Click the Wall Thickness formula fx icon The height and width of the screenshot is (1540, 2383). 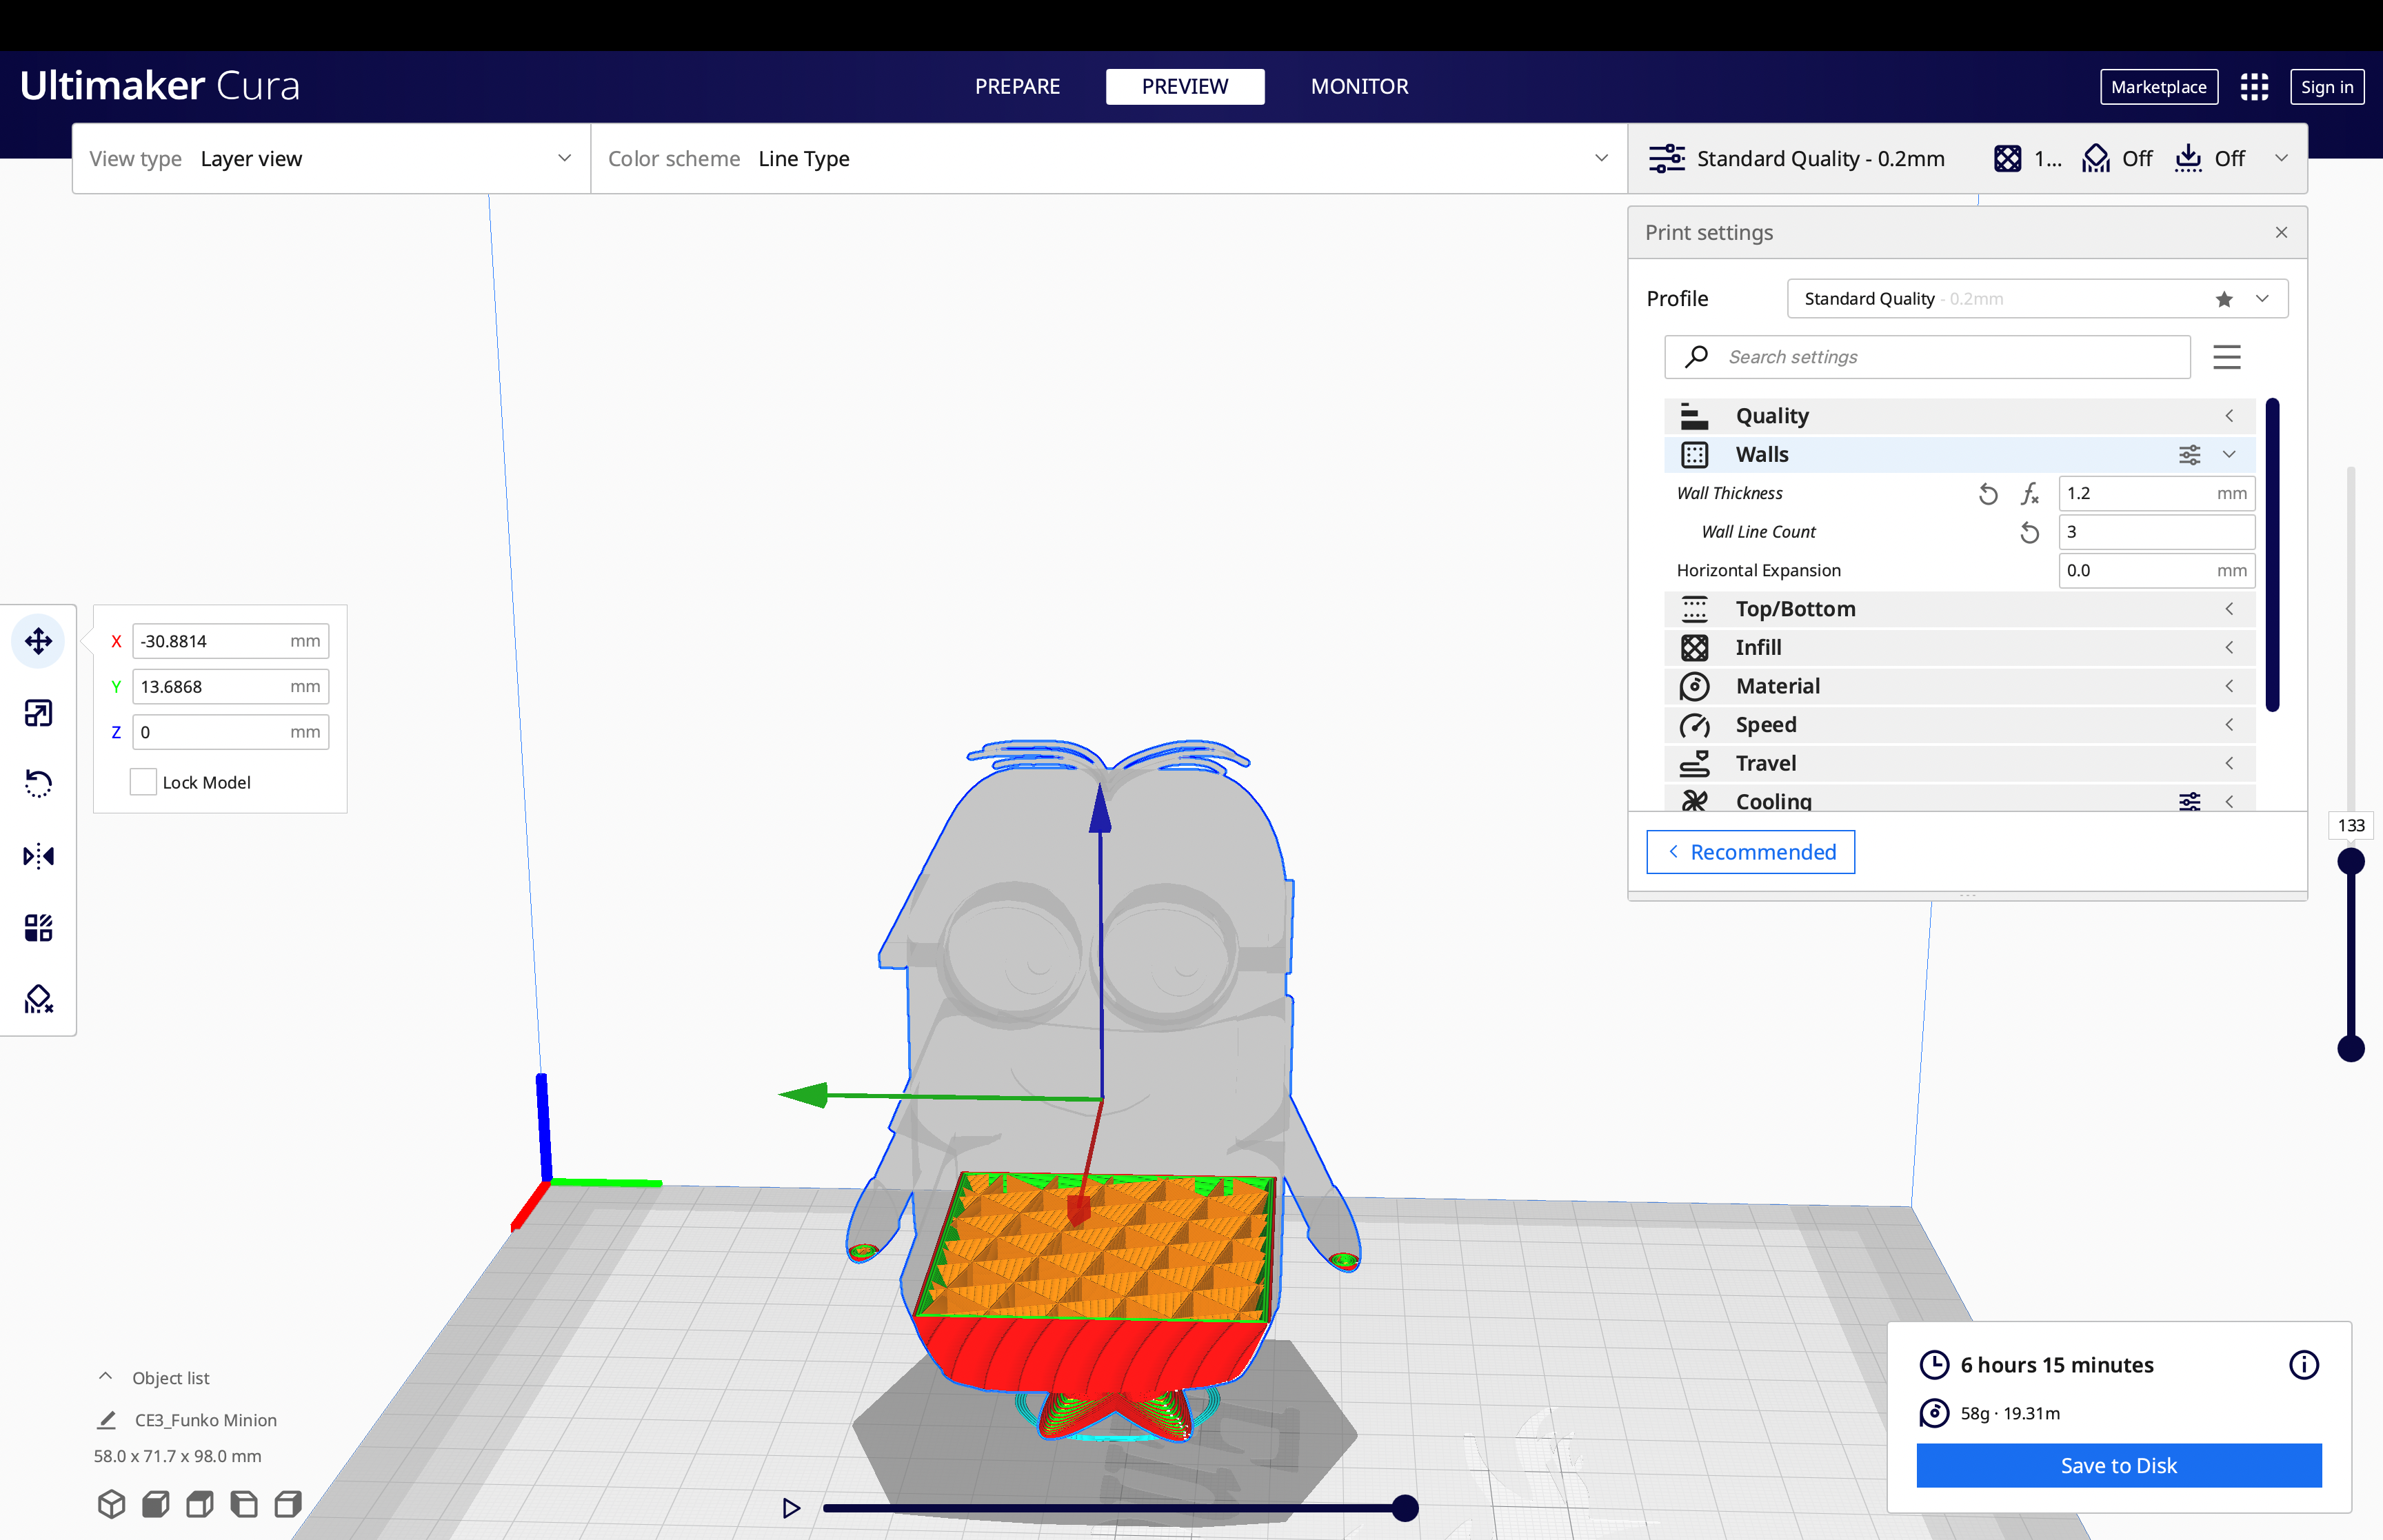click(x=2029, y=494)
